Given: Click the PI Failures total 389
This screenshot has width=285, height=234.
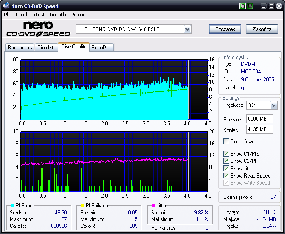Looking at the screenshot, I should [x=133, y=226].
